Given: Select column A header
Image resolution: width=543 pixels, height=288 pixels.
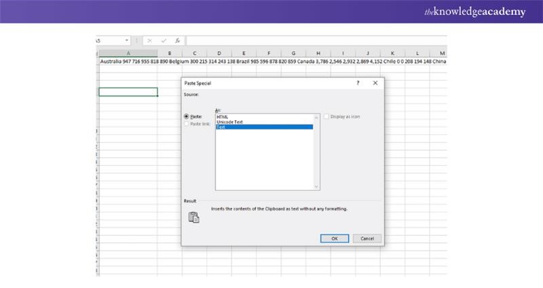Looking at the screenshot, I should point(128,53).
